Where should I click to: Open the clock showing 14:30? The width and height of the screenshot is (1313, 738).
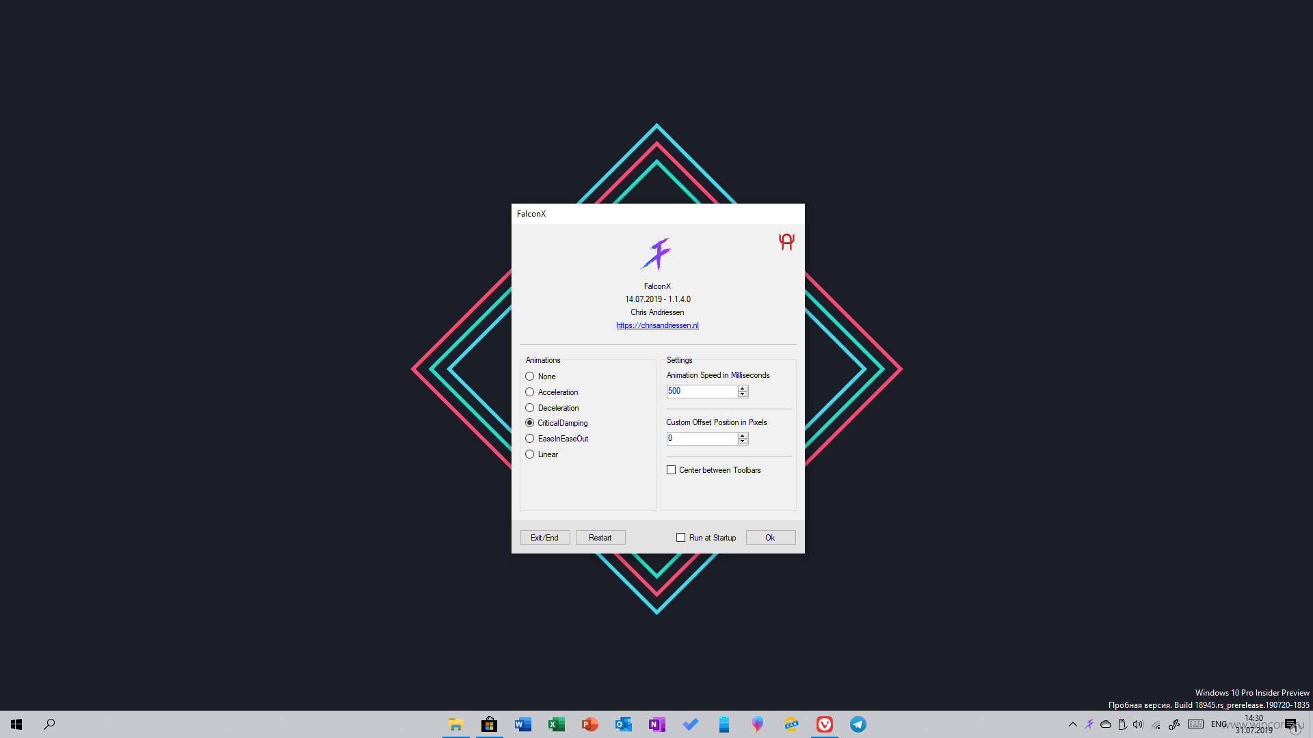1254,724
